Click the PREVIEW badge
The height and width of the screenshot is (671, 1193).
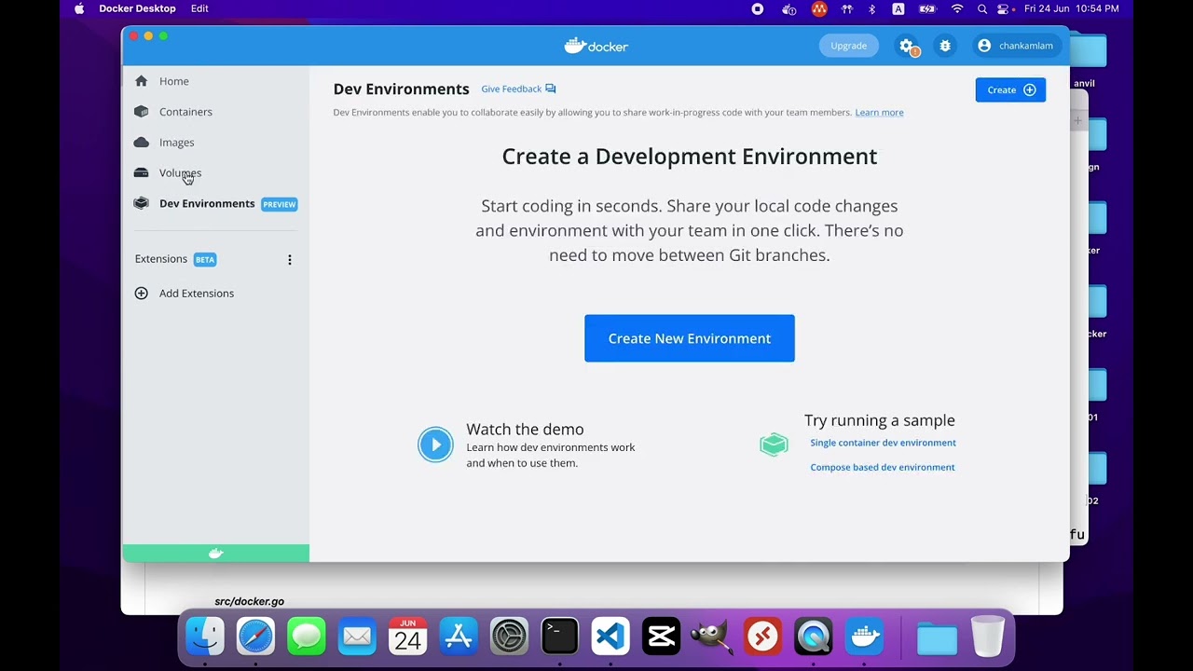coord(279,204)
